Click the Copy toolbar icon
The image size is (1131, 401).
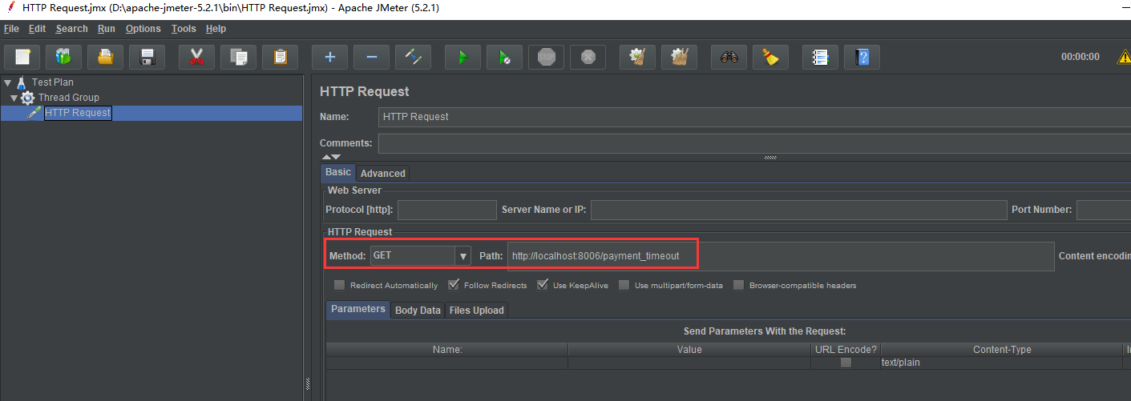point(238,57)
